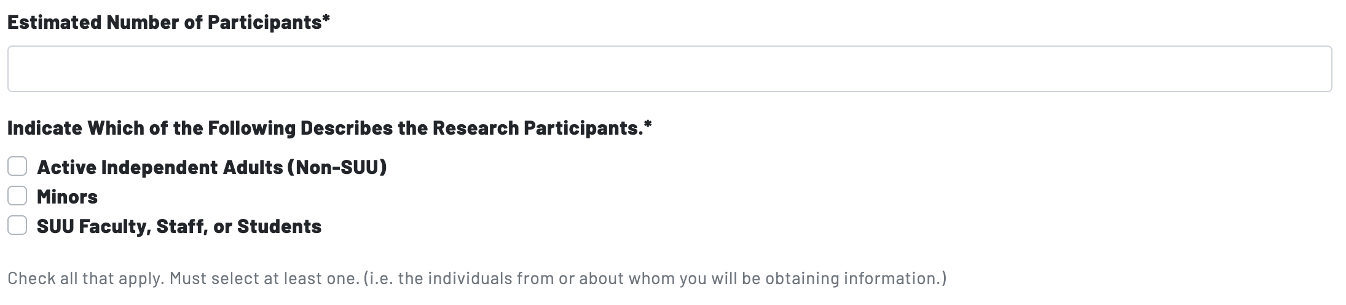Viewport: 1346px width, 305px height.
Task: Click the "Must select at least one" hint sentence
Action: pyautogui.click(x=264, y=279)
